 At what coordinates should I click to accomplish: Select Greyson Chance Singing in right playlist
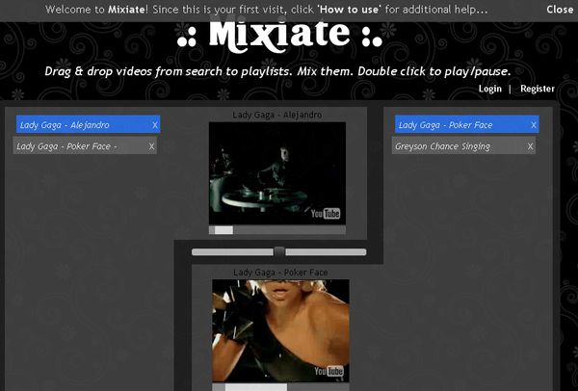[x=463, y=146]
